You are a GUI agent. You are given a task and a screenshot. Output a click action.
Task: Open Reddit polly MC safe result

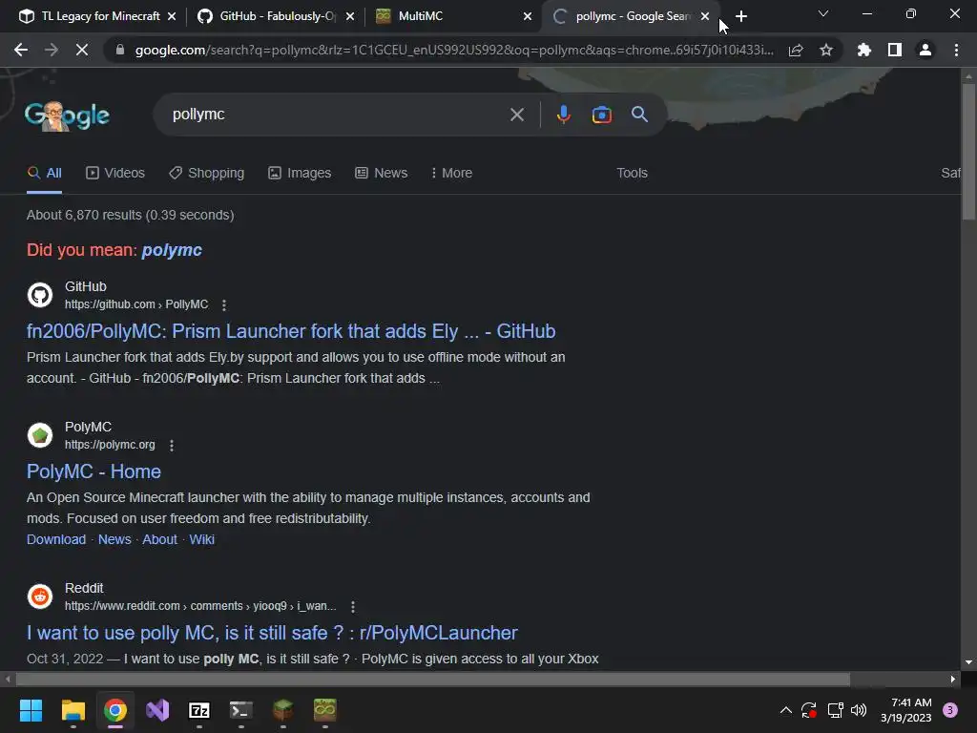[272, 633]
